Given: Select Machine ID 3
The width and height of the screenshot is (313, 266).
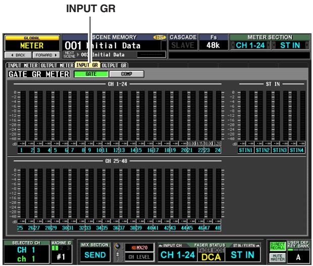Looking at the screenshot, I should click(68, 248).
